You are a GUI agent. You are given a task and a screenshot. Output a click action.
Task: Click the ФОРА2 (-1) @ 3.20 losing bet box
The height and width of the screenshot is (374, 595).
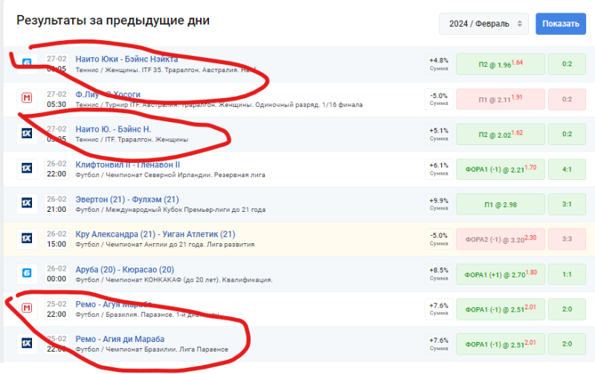498,239
